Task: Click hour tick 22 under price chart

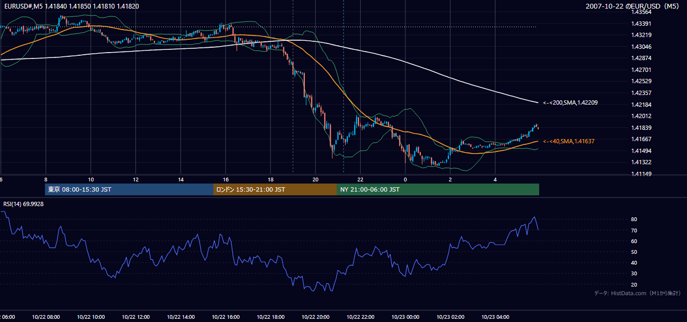Action: (x=361, y=179)
